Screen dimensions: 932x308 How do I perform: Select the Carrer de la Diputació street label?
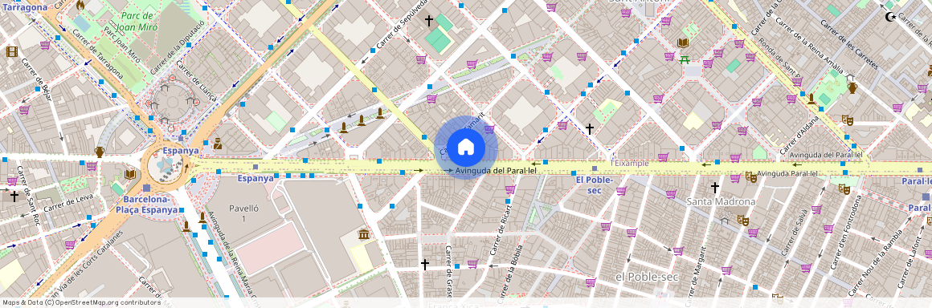pos(177,47)
